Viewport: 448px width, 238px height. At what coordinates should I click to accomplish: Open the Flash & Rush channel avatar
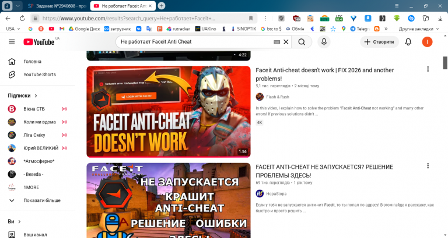[x=260, y=97]
